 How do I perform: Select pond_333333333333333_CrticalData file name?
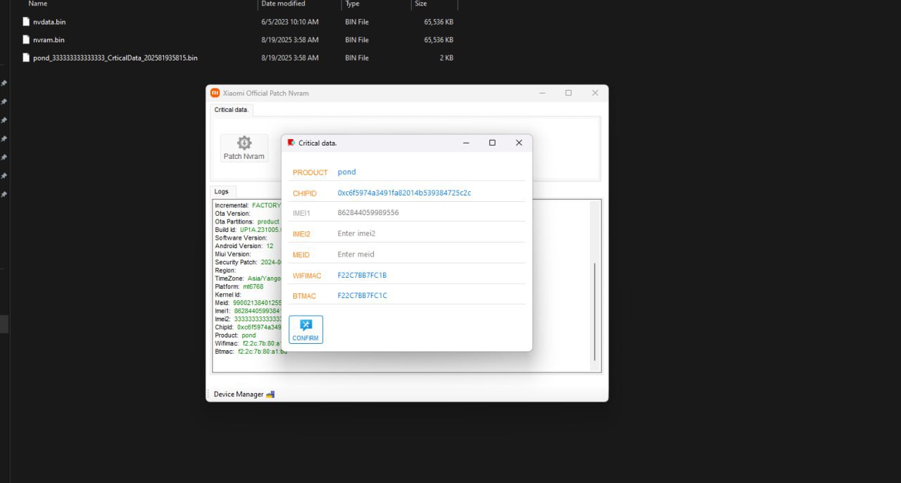pyautogui.click(x=115, y=58)
